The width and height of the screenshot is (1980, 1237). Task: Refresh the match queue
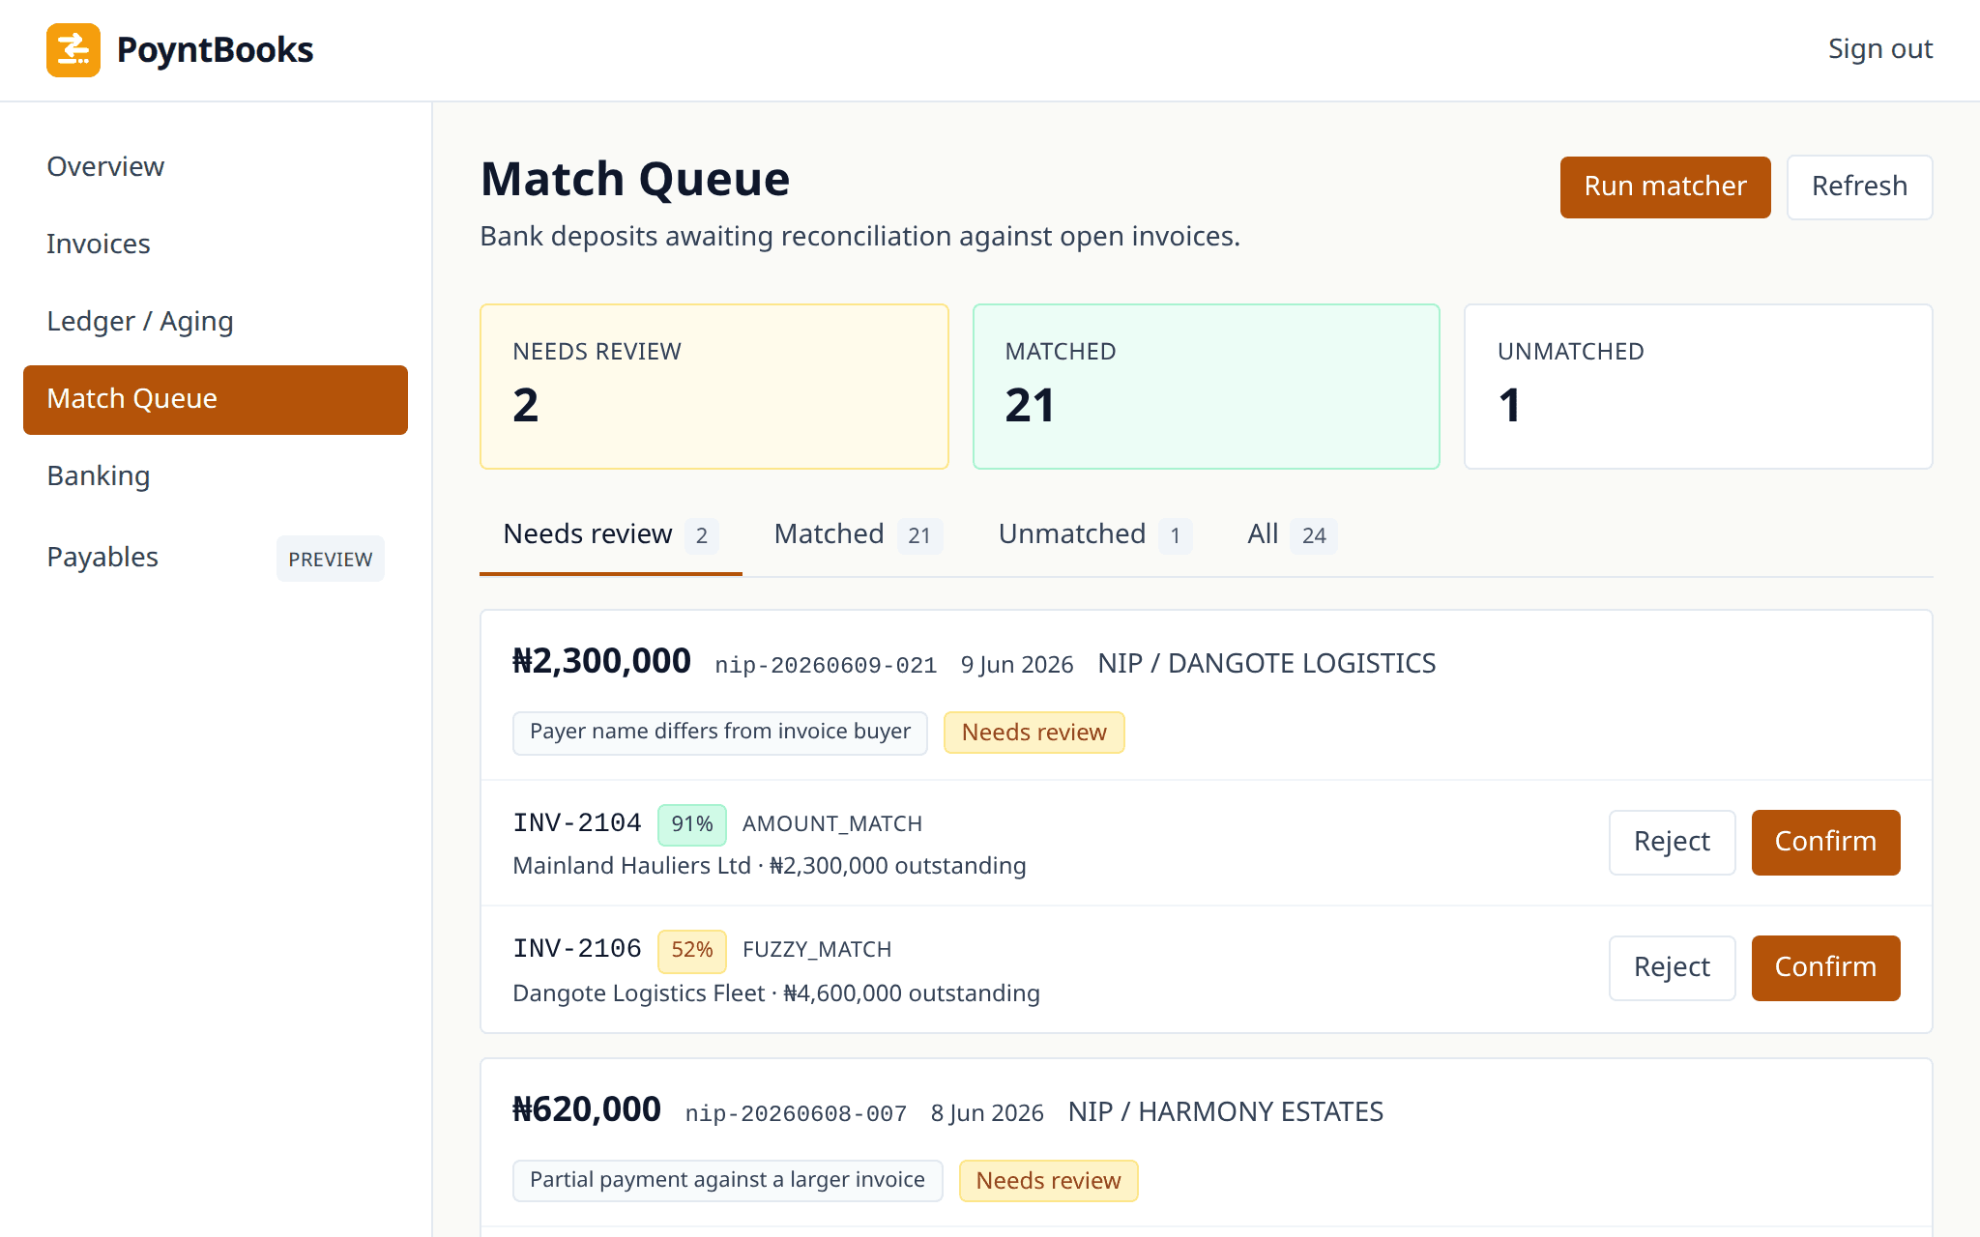(x=1859, y=187)
